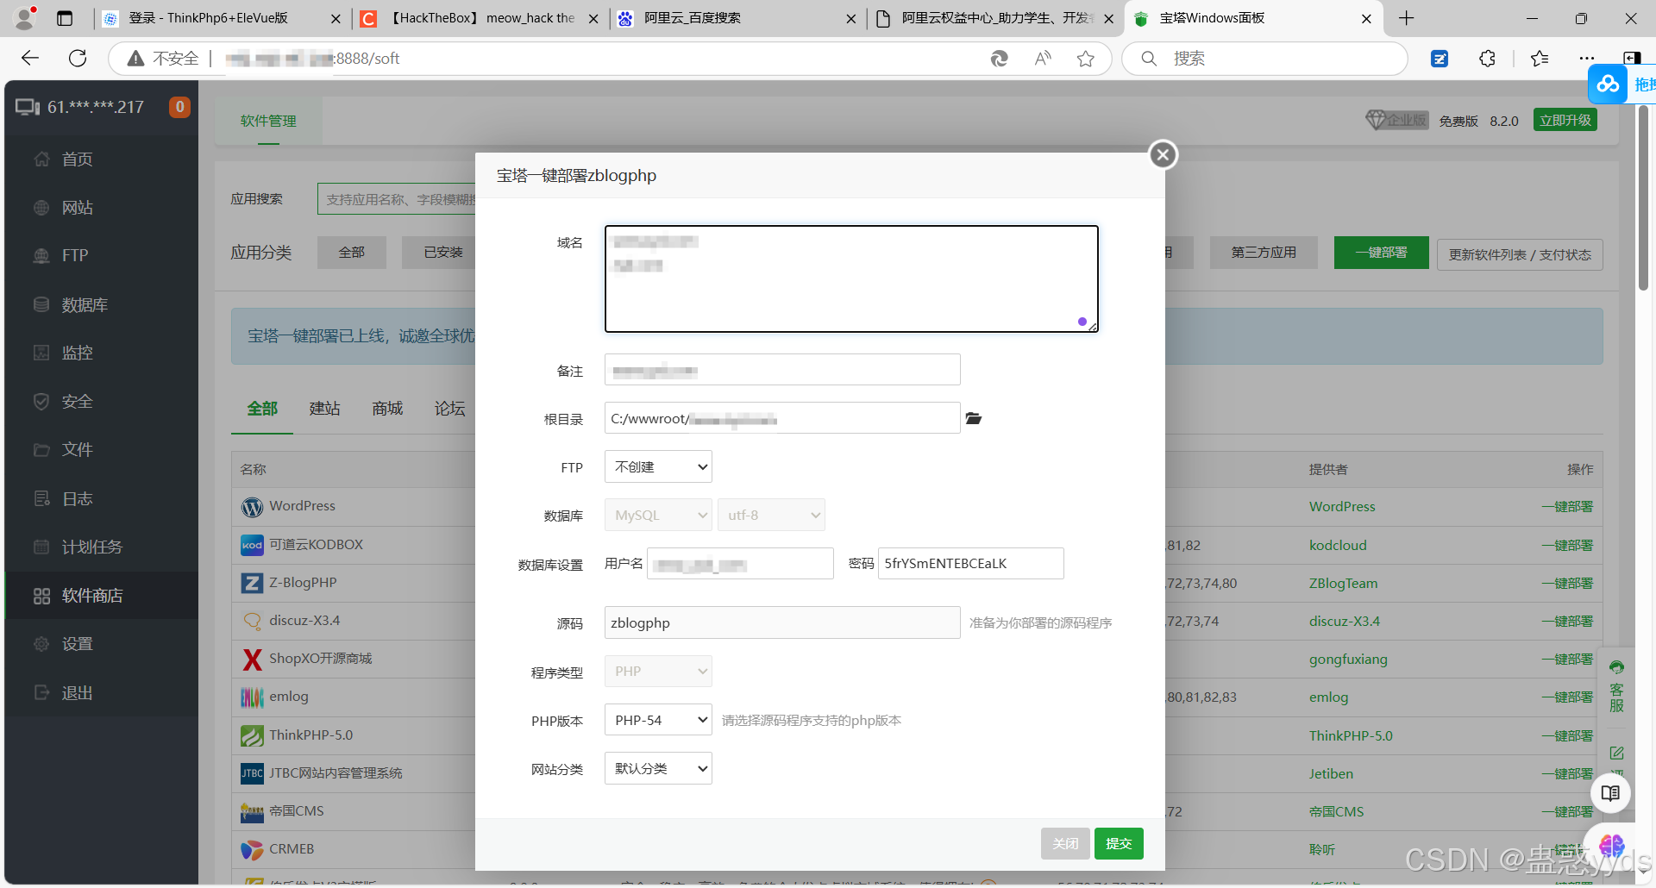The width and height of the screenshot is (1656, 888).
Task: Open the FTP icon in sidebar
Action: point(41,255)
